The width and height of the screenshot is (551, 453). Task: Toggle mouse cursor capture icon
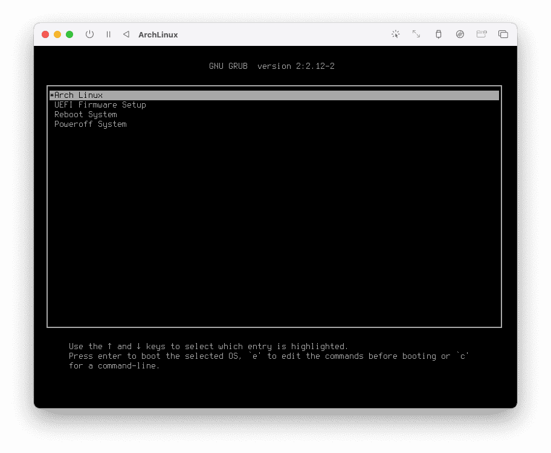coord(396,34)
